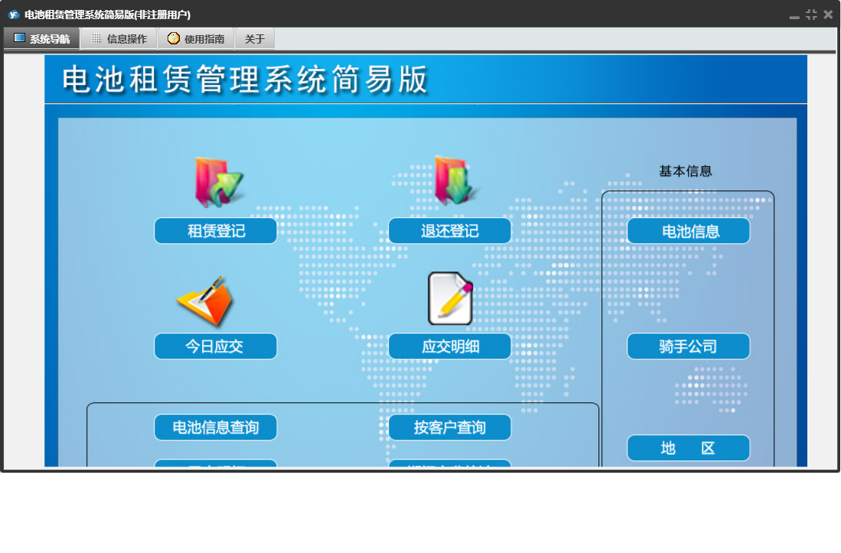The height and width of the screenshot is (553, 841).
Task: Click the 电池租赁管理系统简易版 banner title
Action: pos(245,80)
